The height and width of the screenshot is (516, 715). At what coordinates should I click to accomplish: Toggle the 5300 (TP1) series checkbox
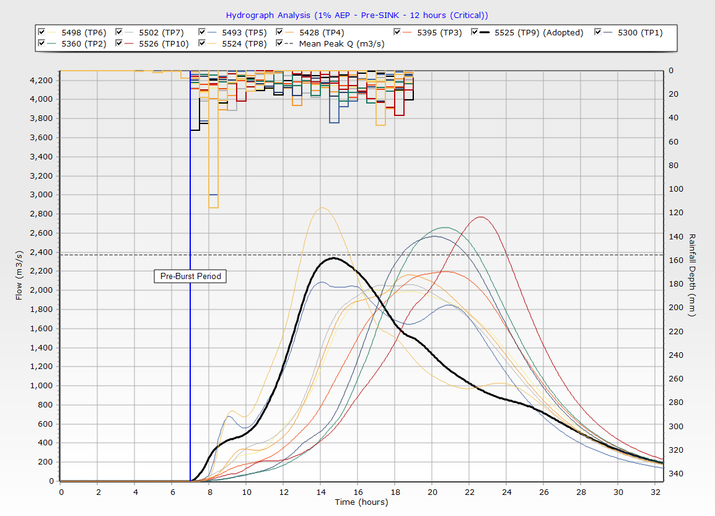pyautogui.click(x=599, y=32)
